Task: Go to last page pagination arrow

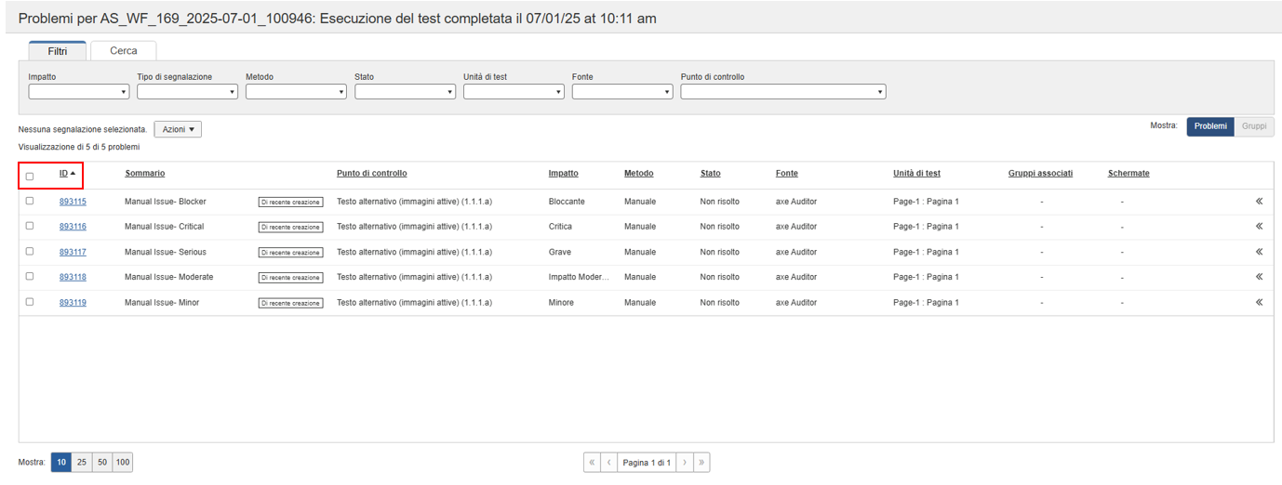Action: pos(701,463)
